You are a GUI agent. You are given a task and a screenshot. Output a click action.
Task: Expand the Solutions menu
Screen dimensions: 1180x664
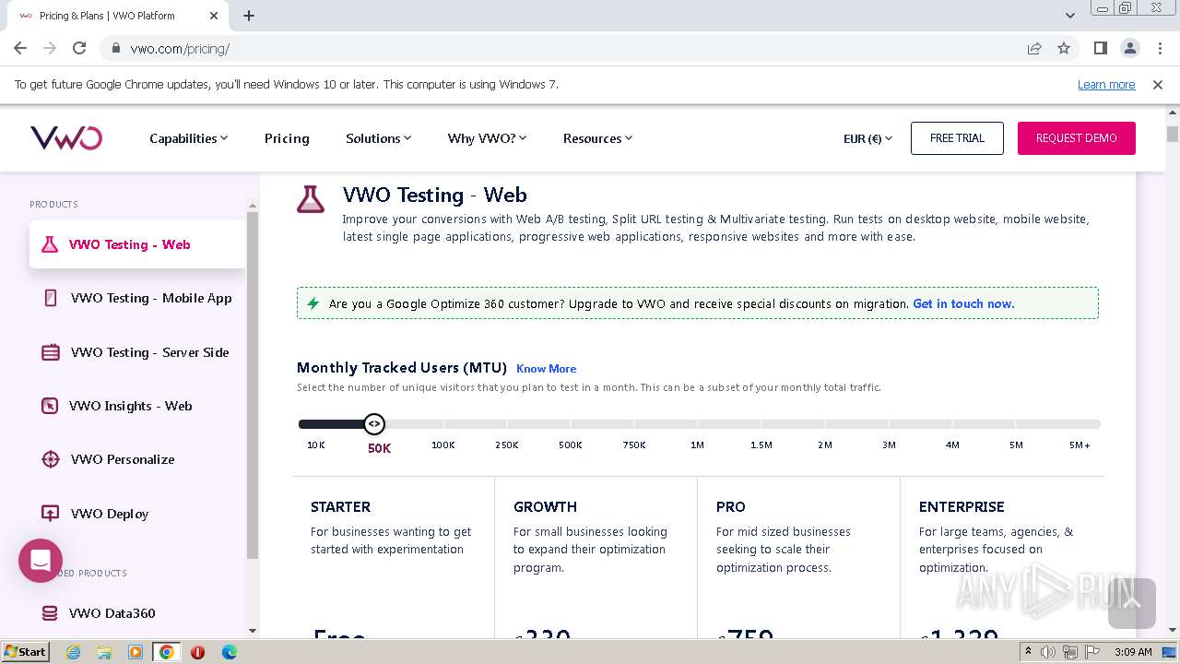[x=378, y=138]
